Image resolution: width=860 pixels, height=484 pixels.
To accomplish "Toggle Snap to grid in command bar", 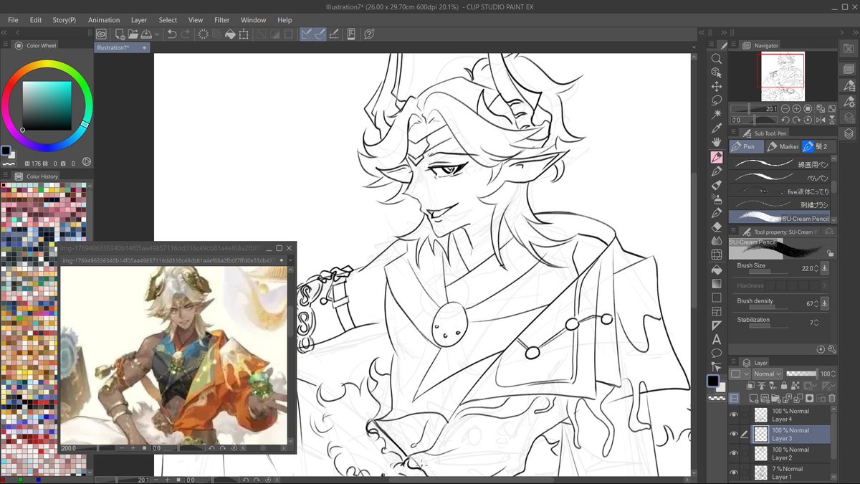I will point(334,34).
